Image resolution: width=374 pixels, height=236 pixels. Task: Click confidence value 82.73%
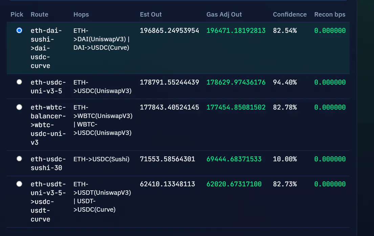point(285,184)
